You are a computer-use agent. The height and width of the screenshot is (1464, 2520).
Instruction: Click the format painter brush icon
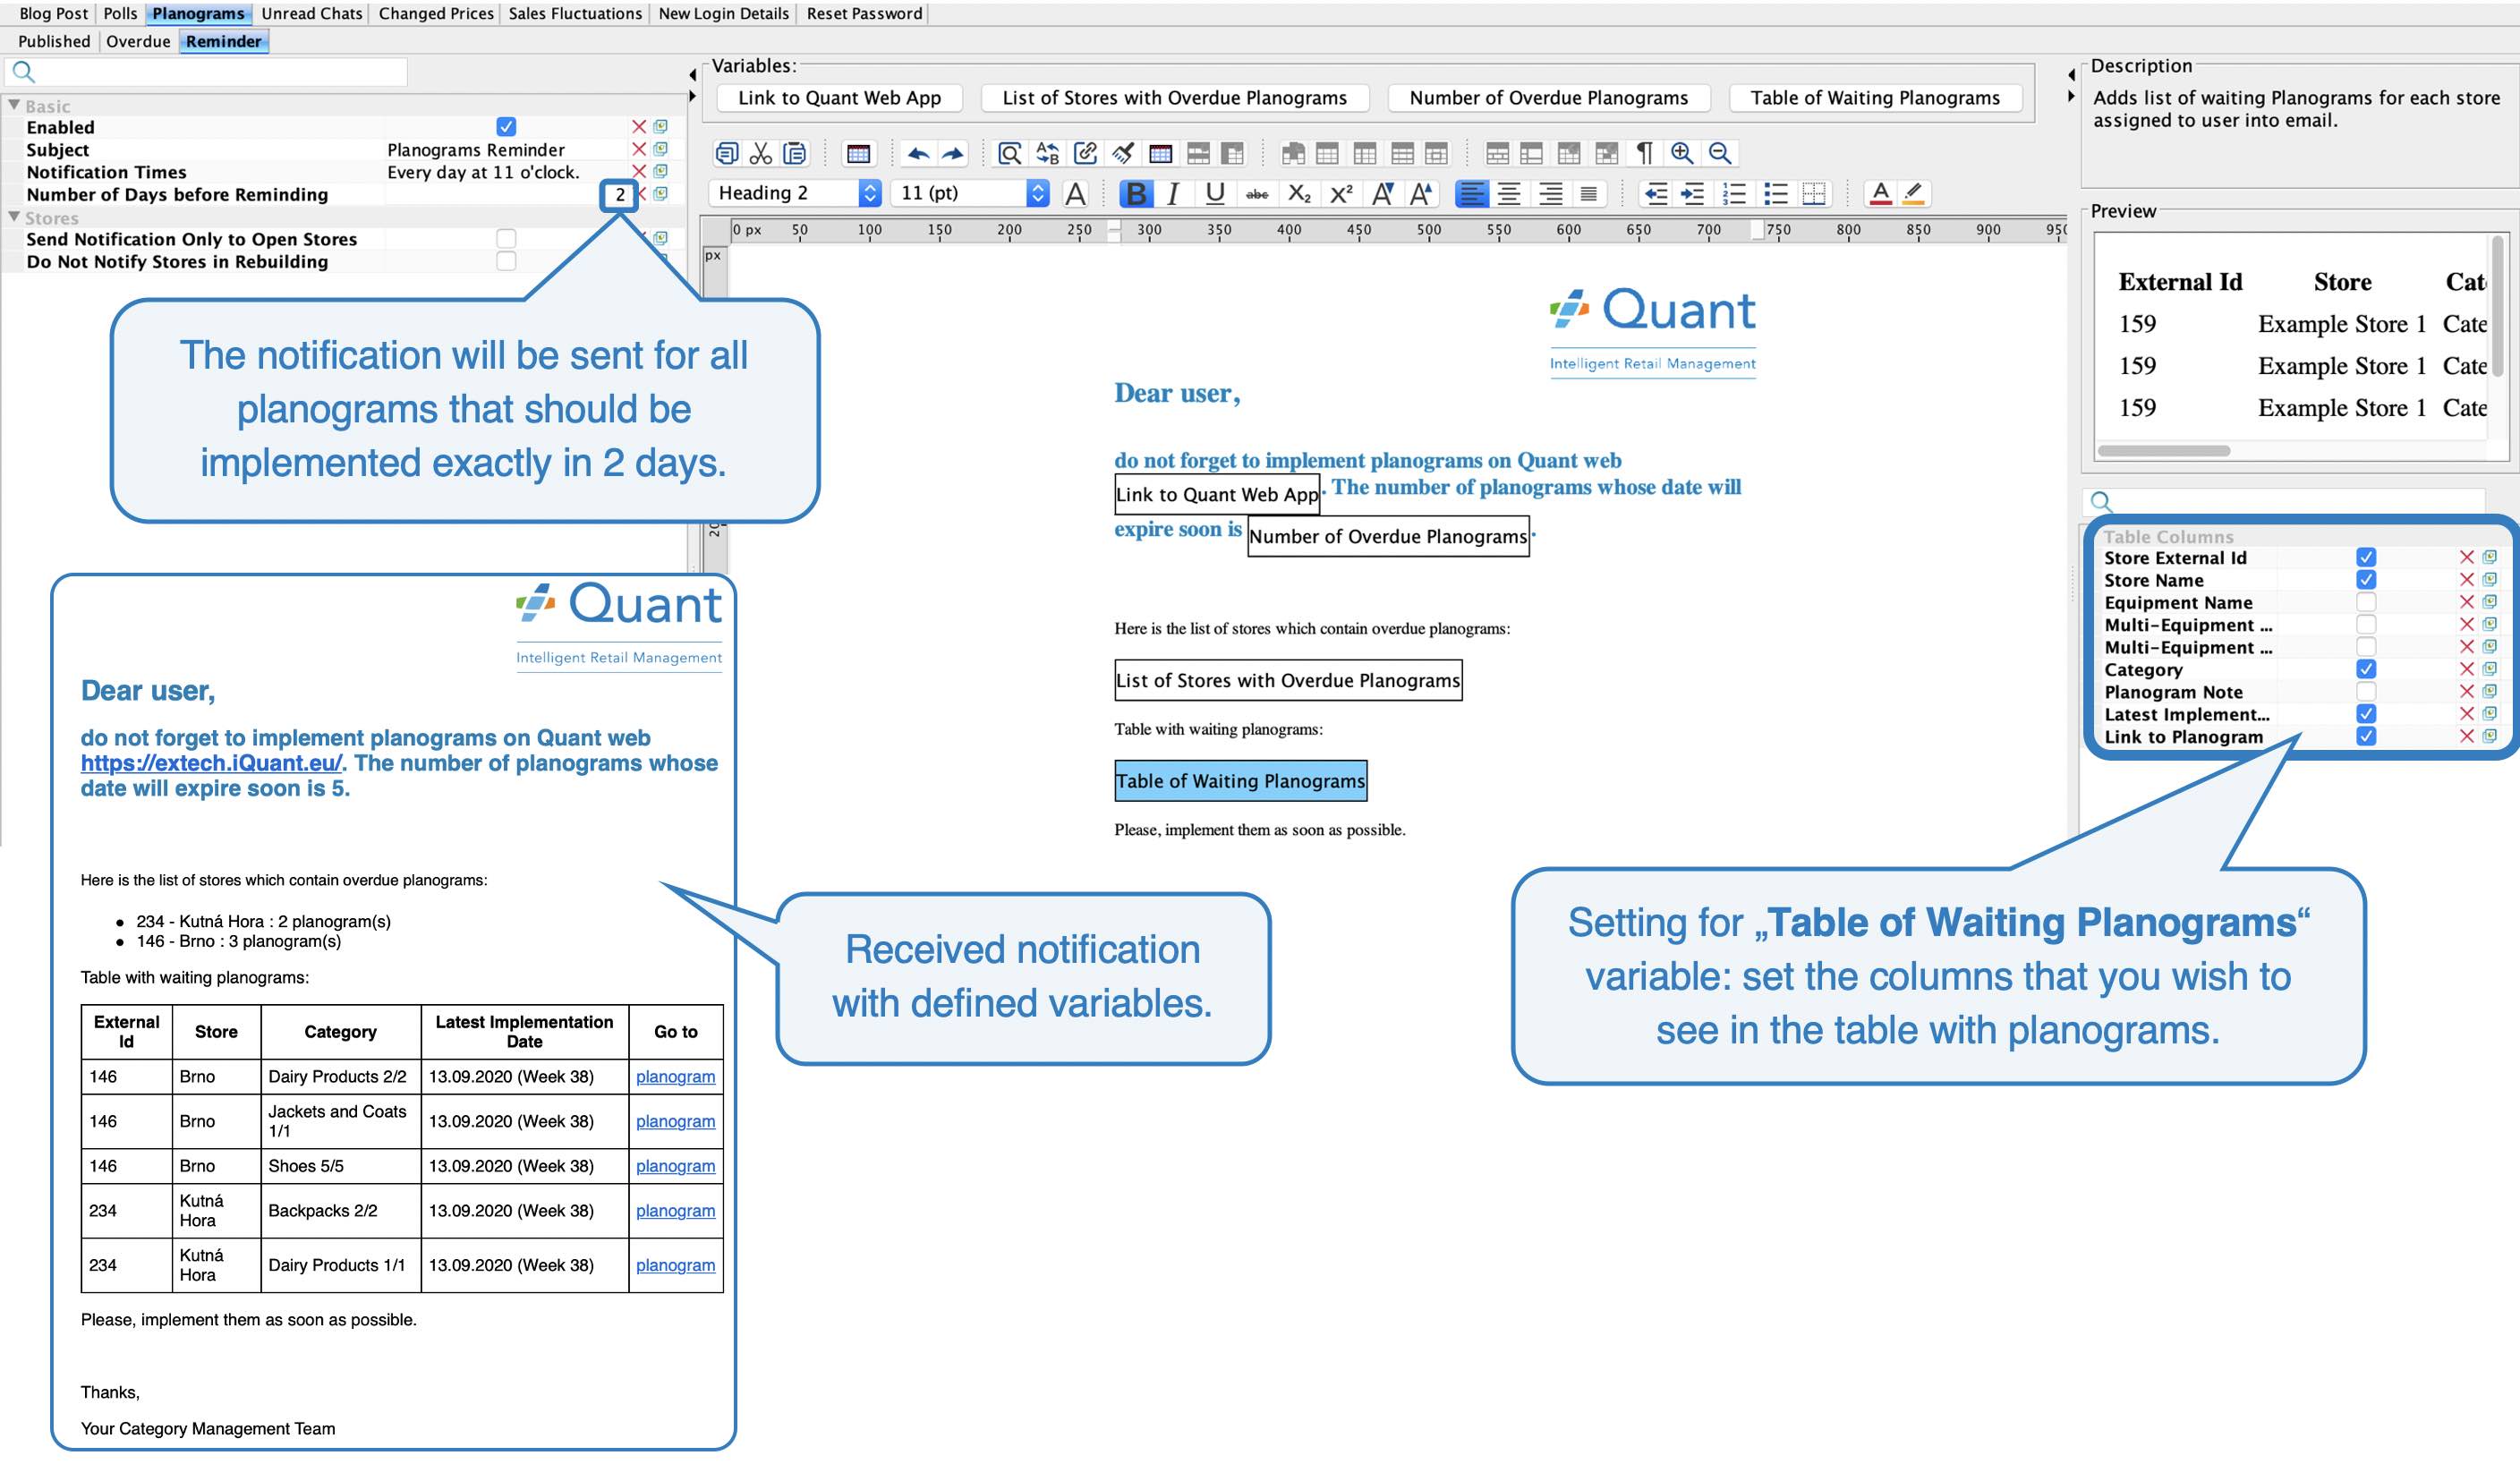[x=1123, y=153]
